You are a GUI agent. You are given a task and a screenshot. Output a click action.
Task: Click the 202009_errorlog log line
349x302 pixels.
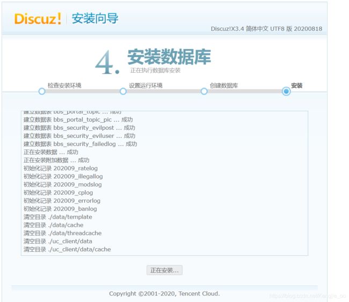tap(62, 201)
